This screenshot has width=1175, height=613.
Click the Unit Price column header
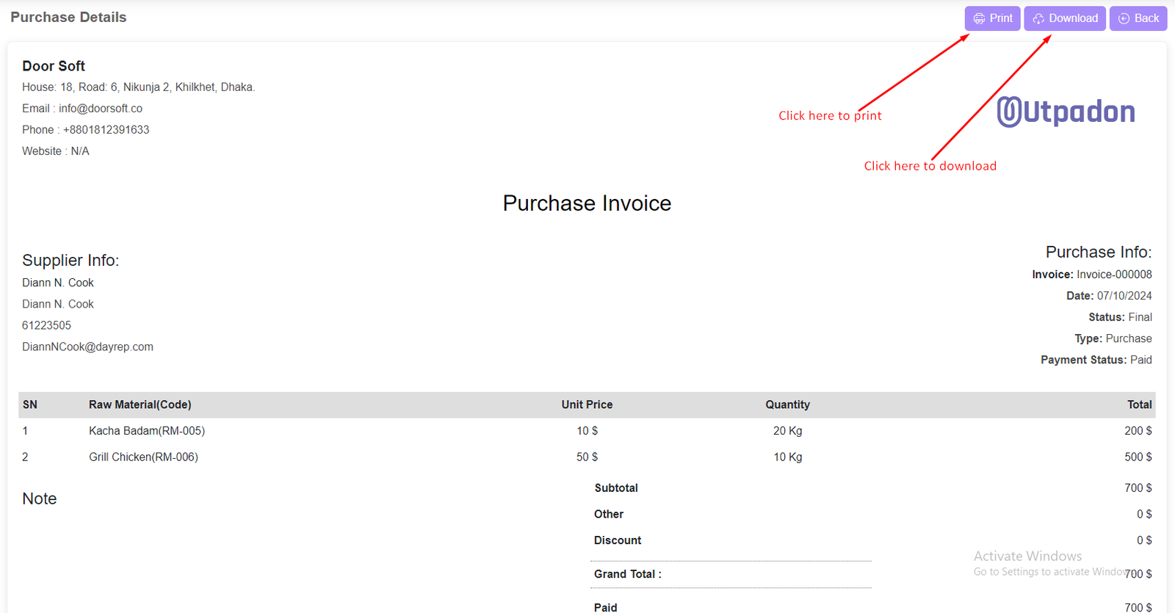pyautogui.click(x=587, y=405)
